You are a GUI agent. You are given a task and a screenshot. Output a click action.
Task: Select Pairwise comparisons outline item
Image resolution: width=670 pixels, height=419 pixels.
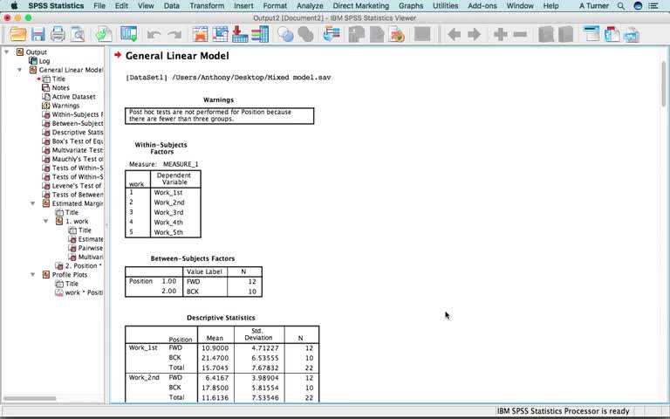[x=90, y=248]
